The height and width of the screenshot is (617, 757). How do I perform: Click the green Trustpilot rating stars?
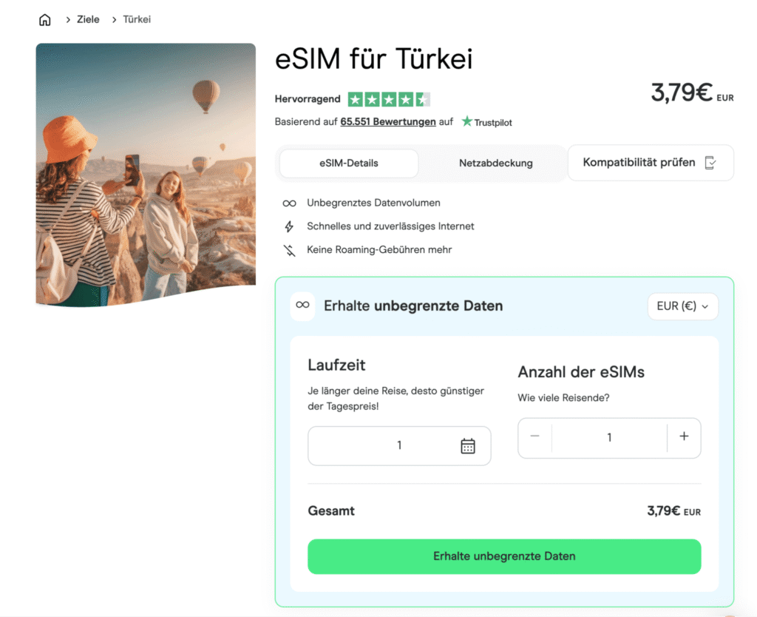click(390, 98)
